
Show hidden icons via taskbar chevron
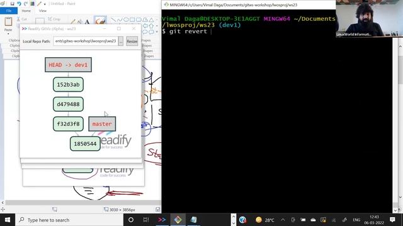pyautogui.click(x=283, y=220)
